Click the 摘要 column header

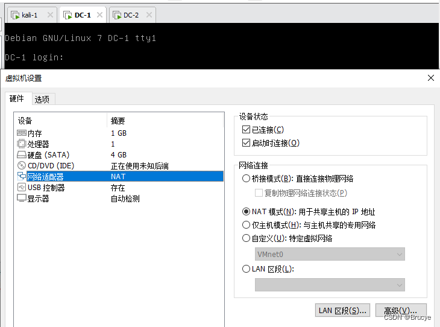tap(165, 121)
